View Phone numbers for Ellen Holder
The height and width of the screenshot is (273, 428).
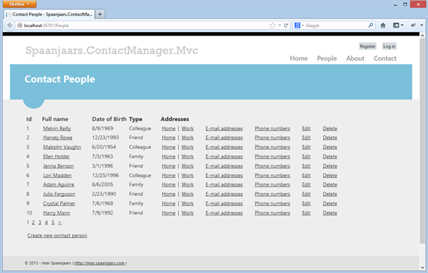click(x=272, y=157)
